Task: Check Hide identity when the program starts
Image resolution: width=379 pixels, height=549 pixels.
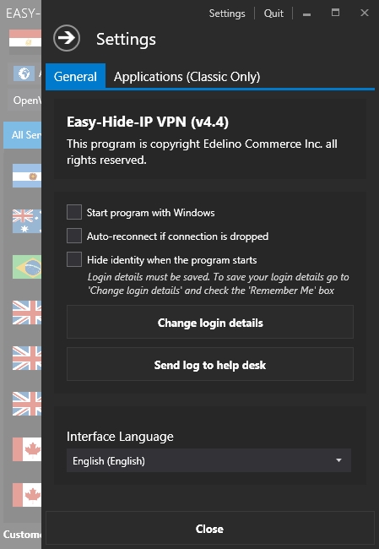Action: click(x=74, y=259)
